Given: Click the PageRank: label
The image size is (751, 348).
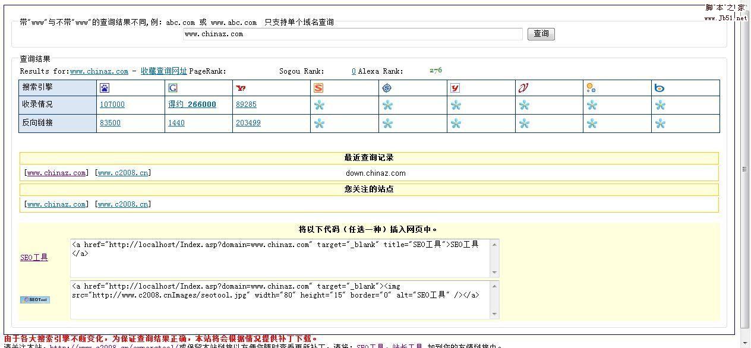Looking at the screenshot, I should tap(207, 71).
